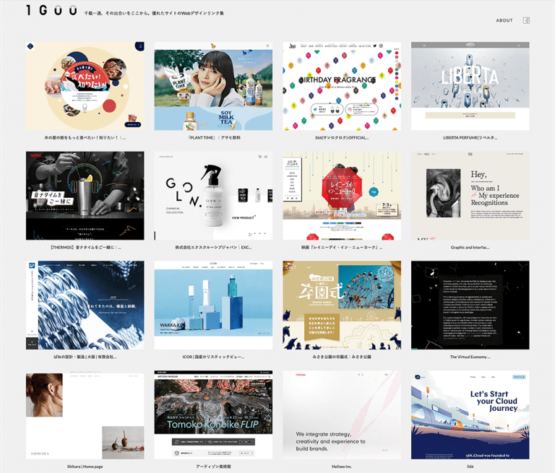Viewport: 555px width, 473px height.
Task: Click the 'Graphic and Interfac...' caption
Action: click(470, 247)
